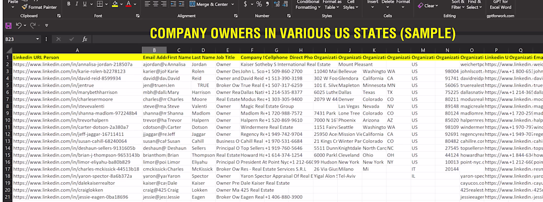Open Merge & Center dropdown arrow
Image resolution: width=543 pixels, height=202 pixels.
233,4
